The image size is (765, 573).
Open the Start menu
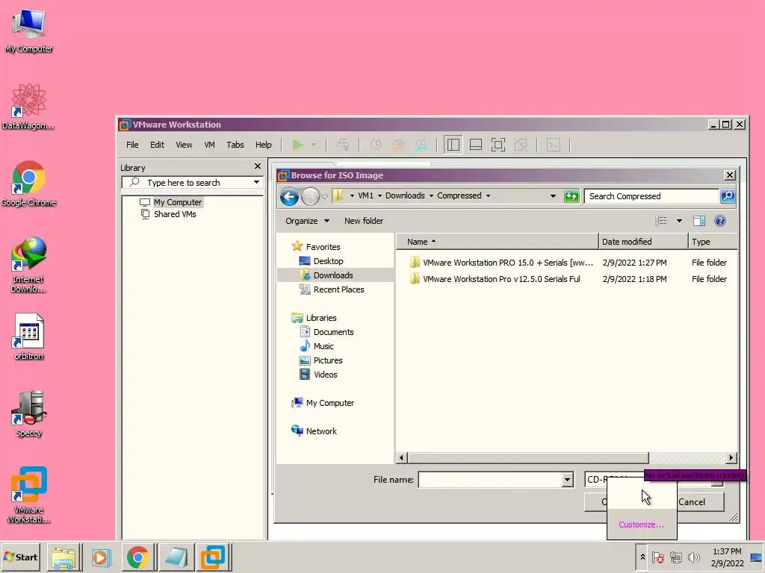21,557
